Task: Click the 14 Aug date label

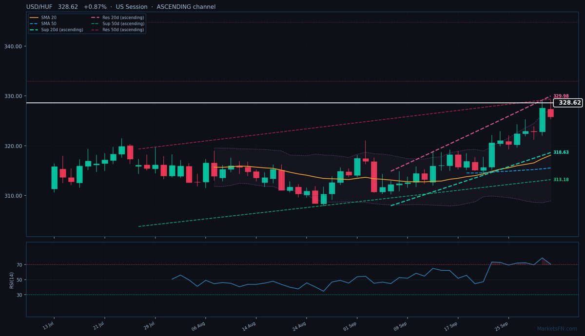Action: click(x=249, y=326)
